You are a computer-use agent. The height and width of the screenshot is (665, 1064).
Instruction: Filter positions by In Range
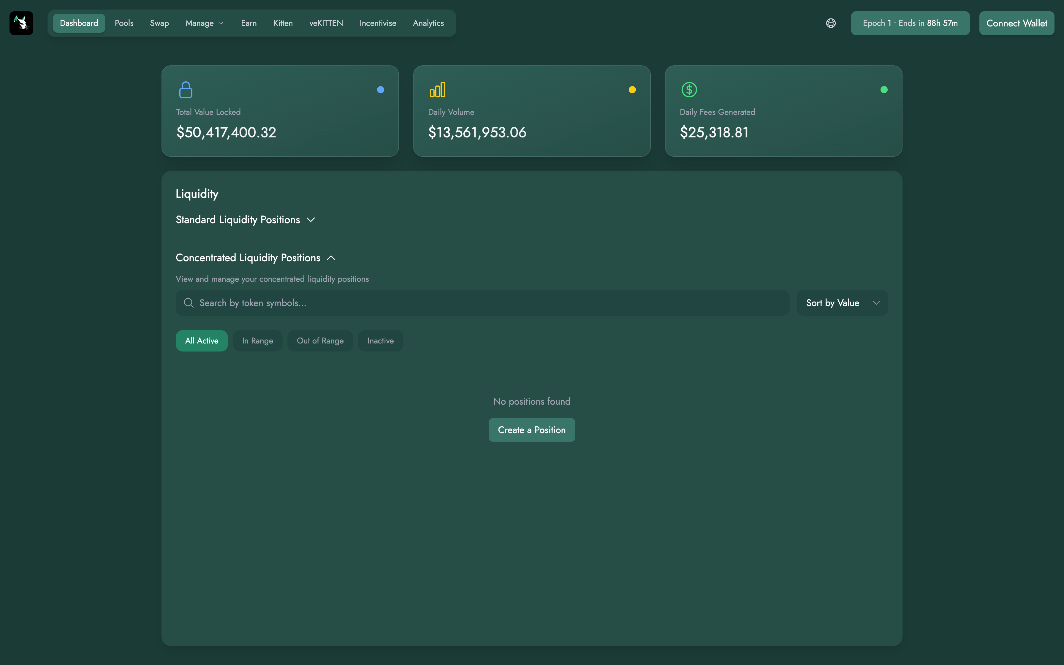(x=257, y=341)
